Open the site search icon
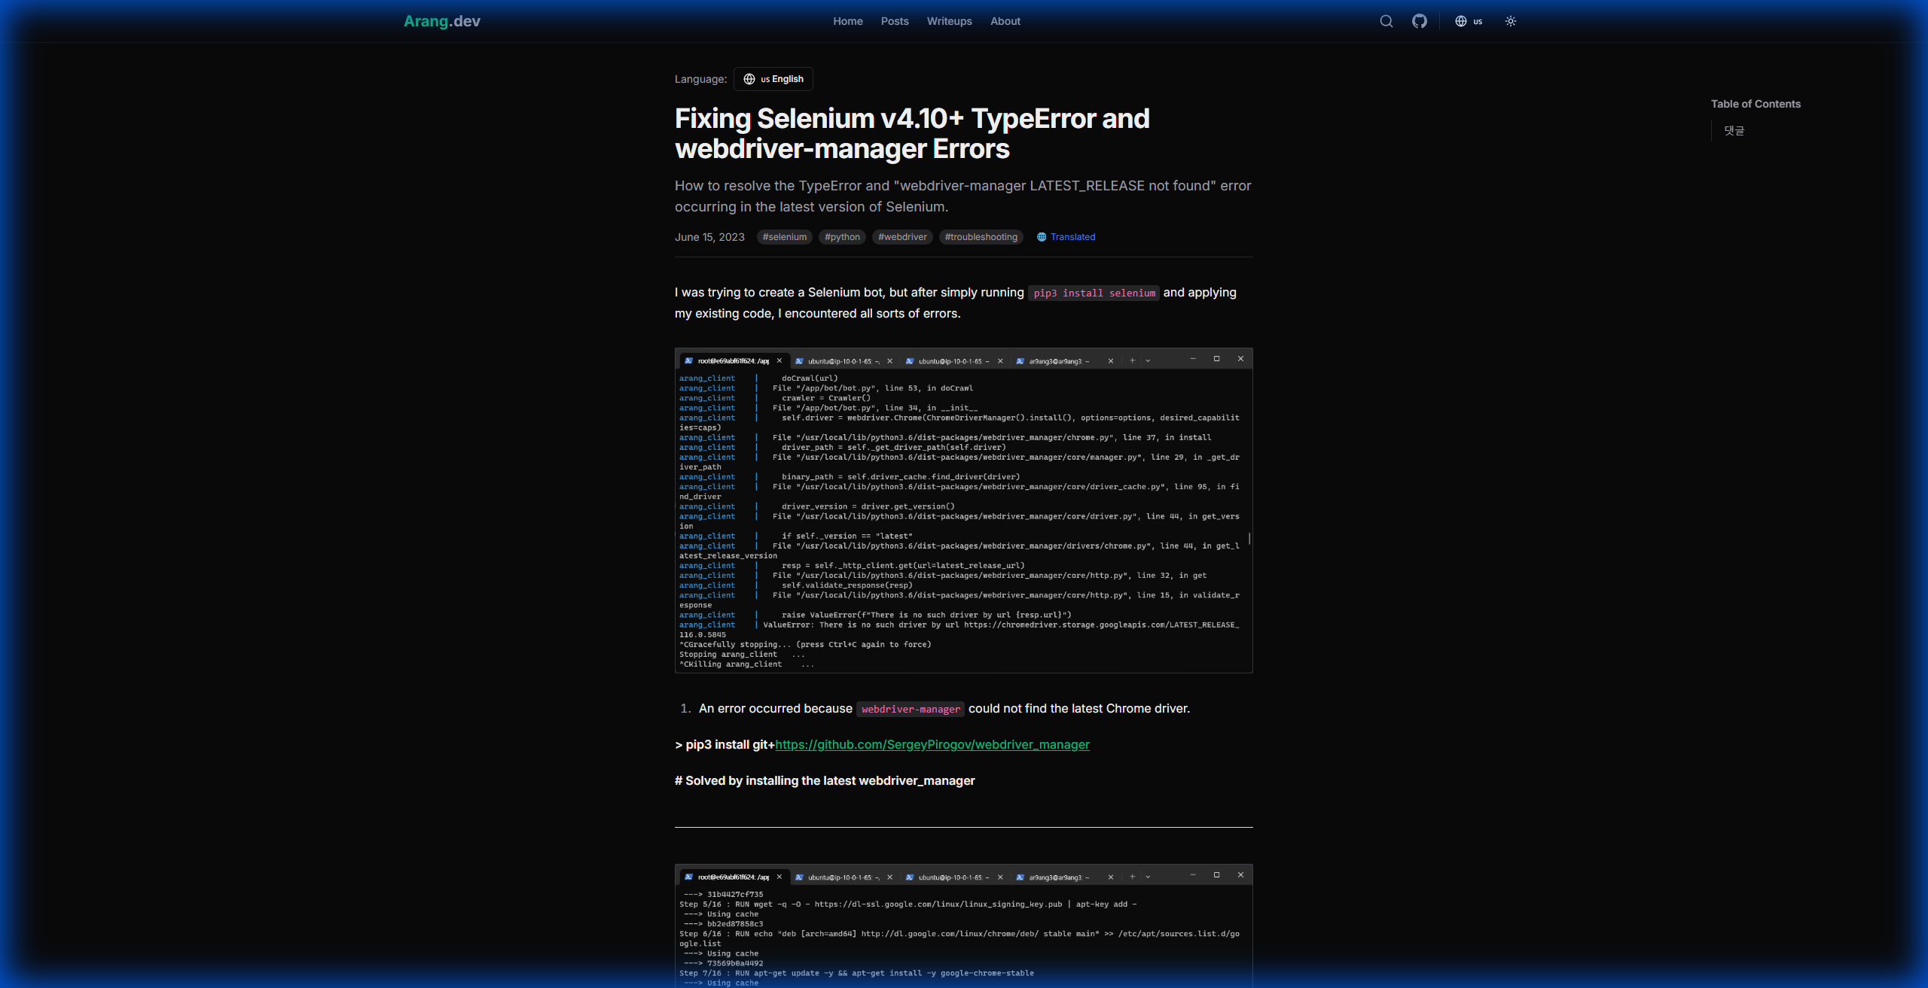The width and height of the screenshot is (1928, 988). [1386, 21]
